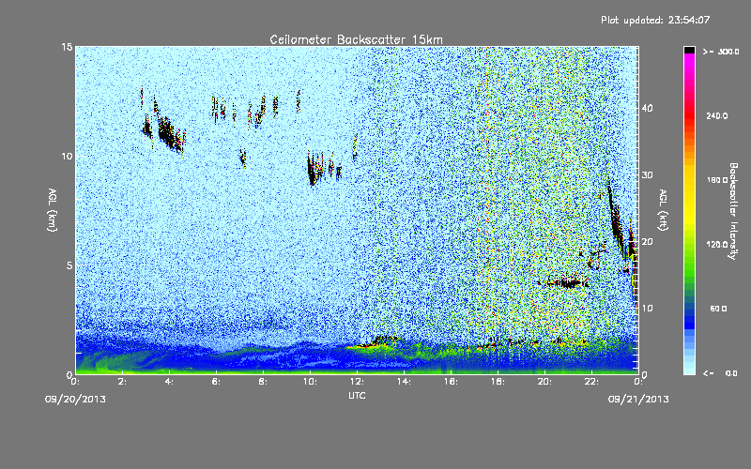The image size is (751, 469).
Task: Click the "180.0" colorbar label
Action: (717, 180)
